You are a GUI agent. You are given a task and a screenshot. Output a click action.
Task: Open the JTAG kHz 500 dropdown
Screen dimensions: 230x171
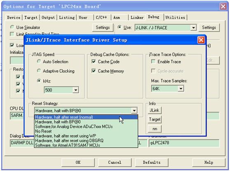76,90
